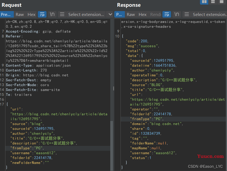Viewport: 227px width, 171px height.
Task: Click the Accept-Encoding header line
Action: (38, 31)
